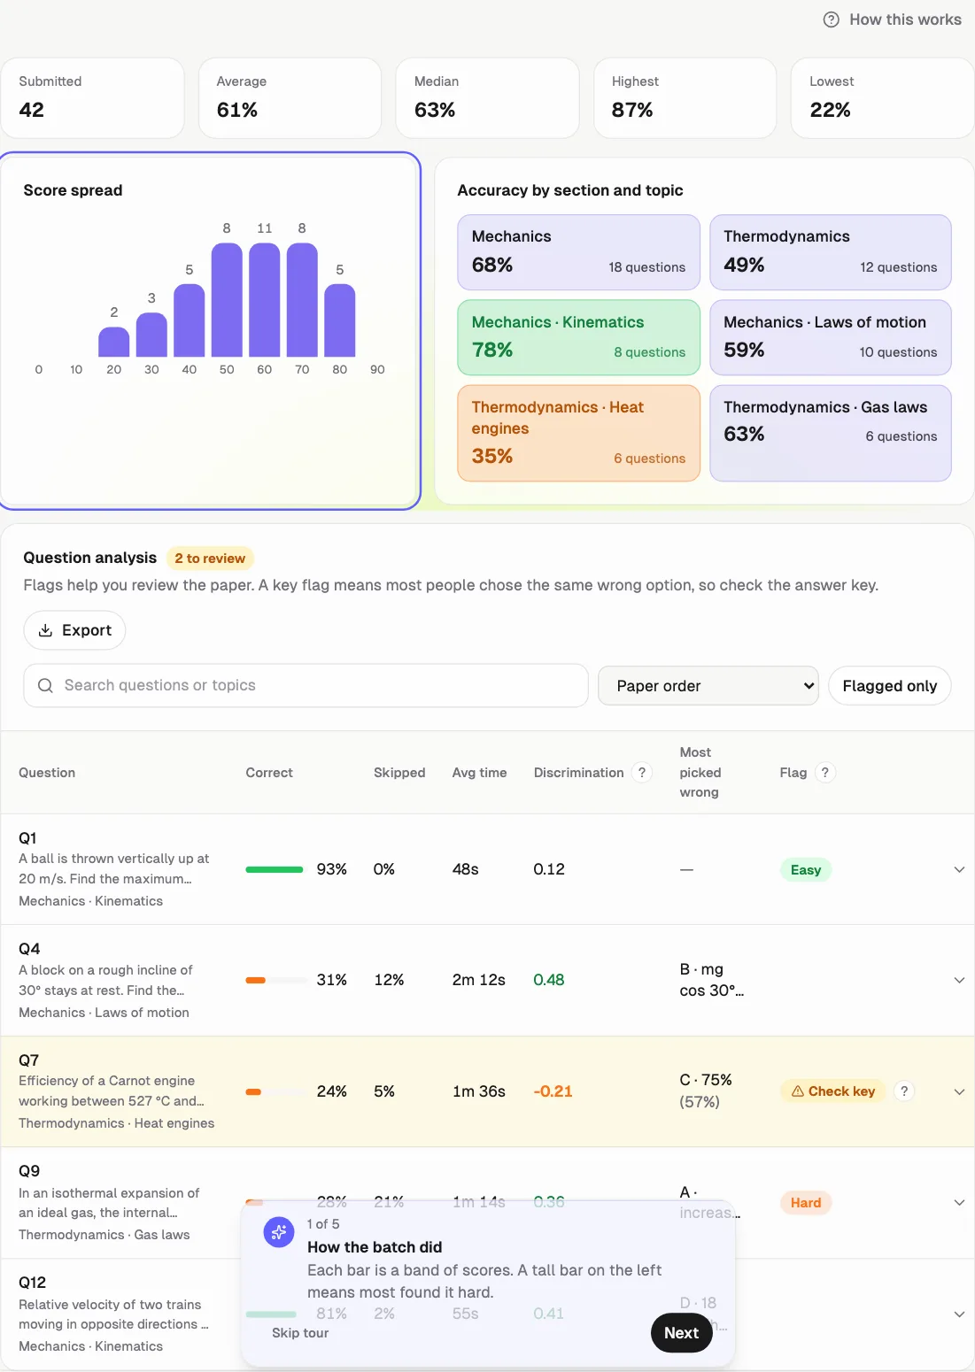Viewport: 975px width, 1372px height.
Task: Click Q4 discrimination value 0.48
Action: tap(549, 980)
